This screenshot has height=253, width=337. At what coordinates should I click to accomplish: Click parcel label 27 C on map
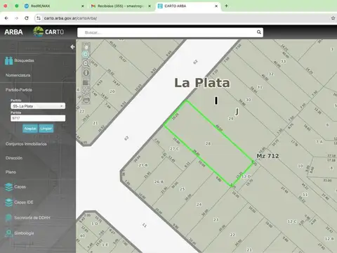click(x=174, y=148)
